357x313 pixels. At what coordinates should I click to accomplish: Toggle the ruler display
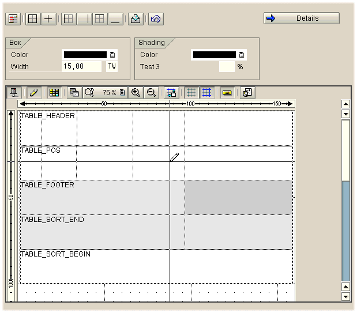coord(227,92)
